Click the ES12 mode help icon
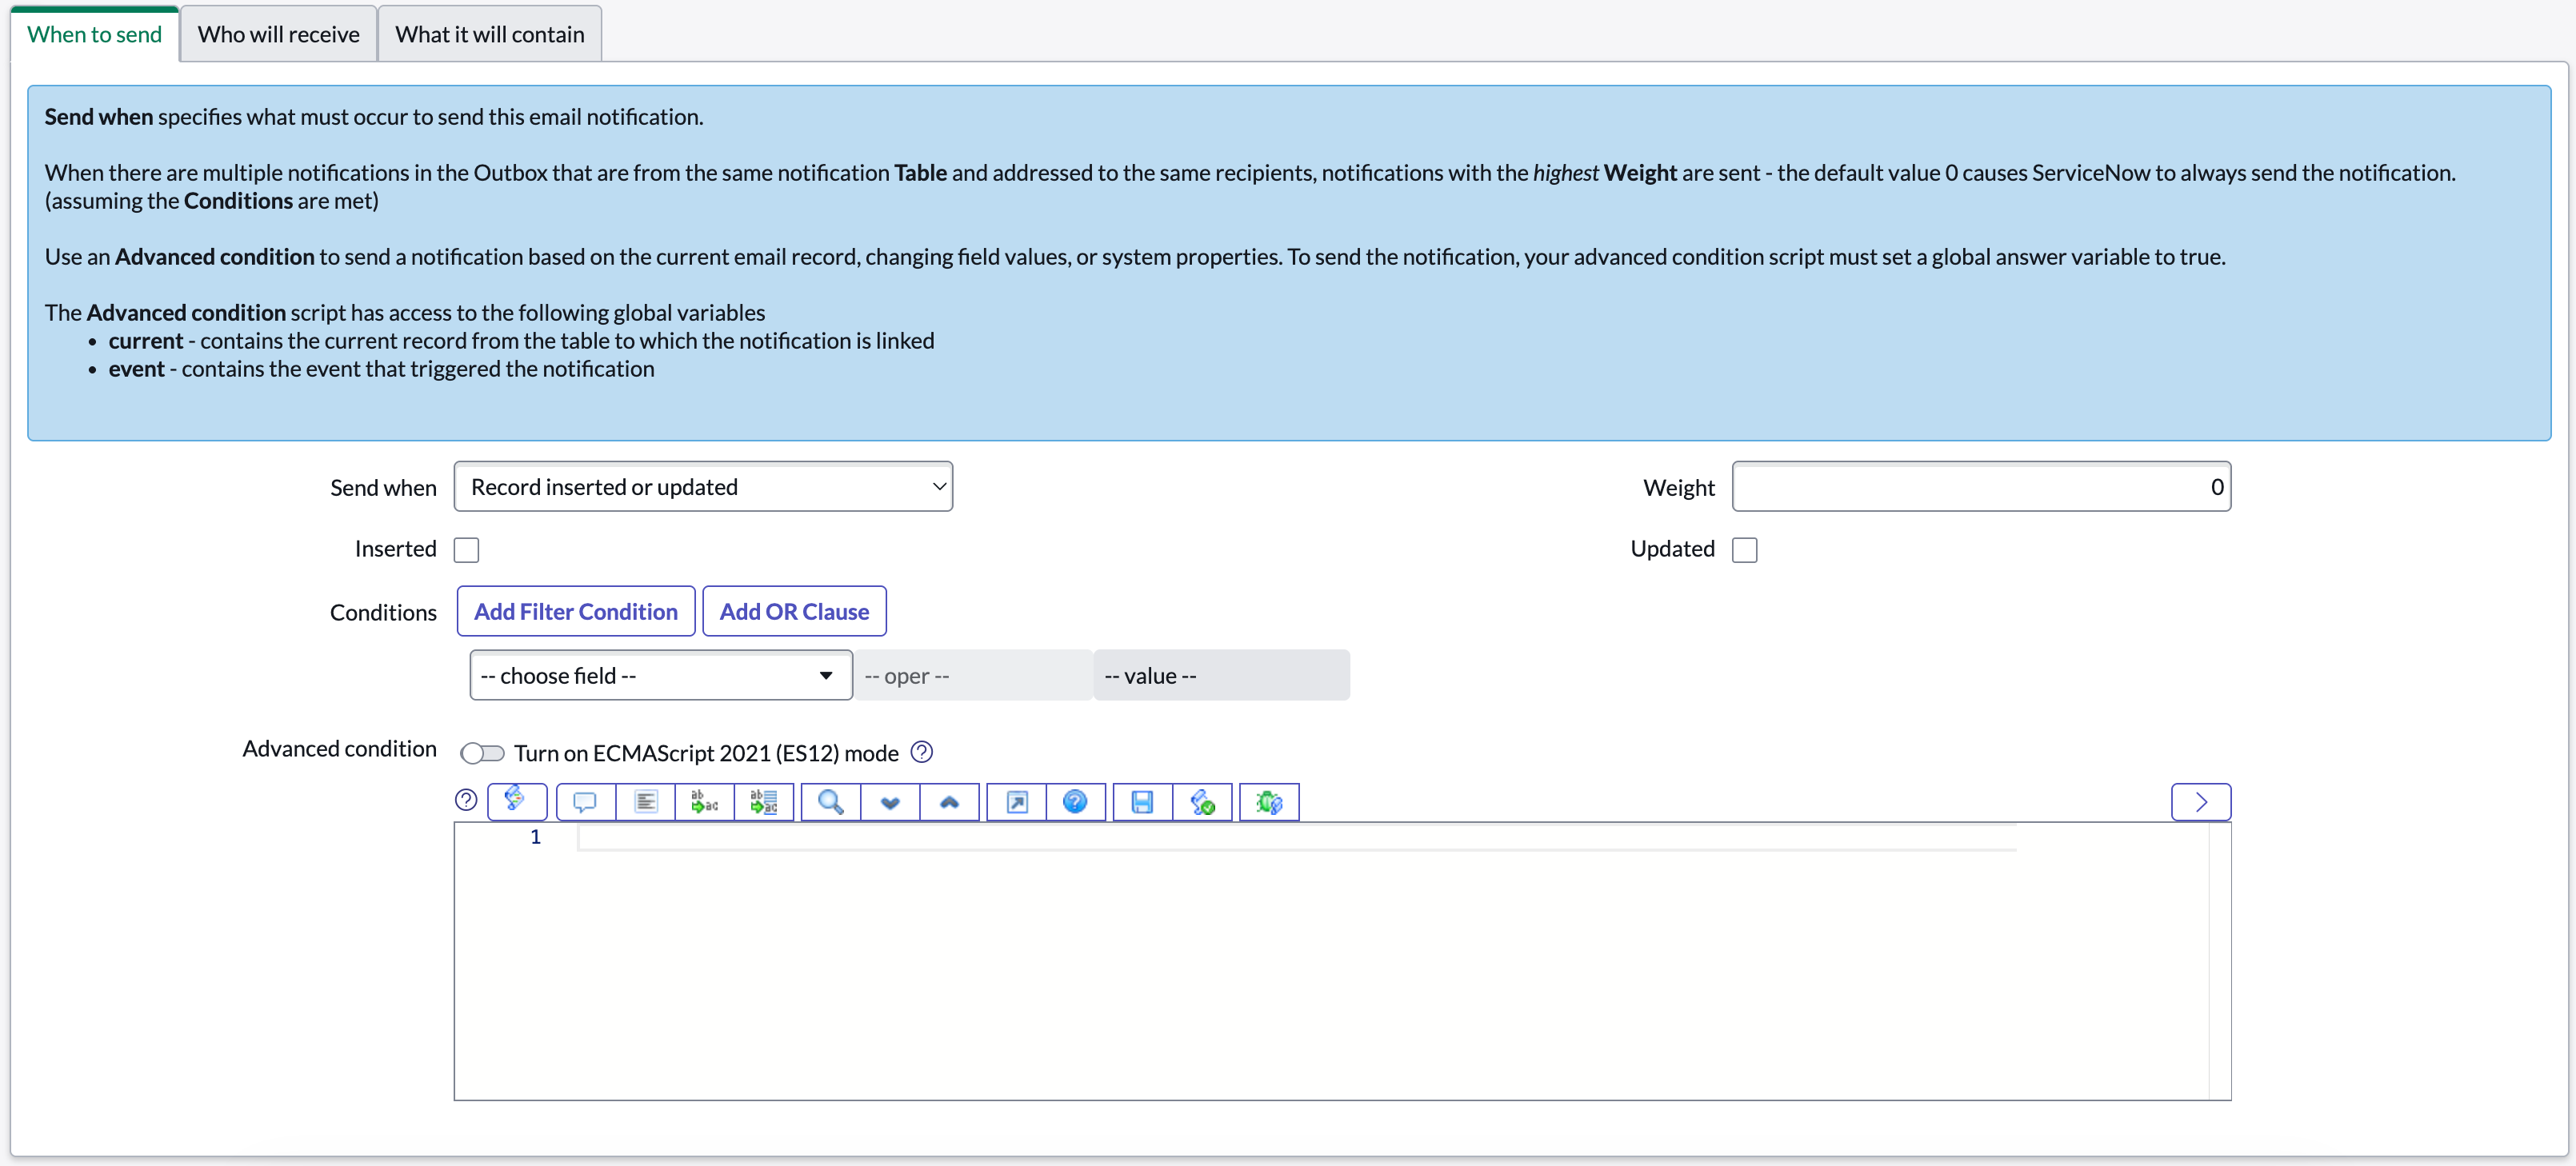Viewport: 2576px width, 1166px height. [x=922, y=752]
